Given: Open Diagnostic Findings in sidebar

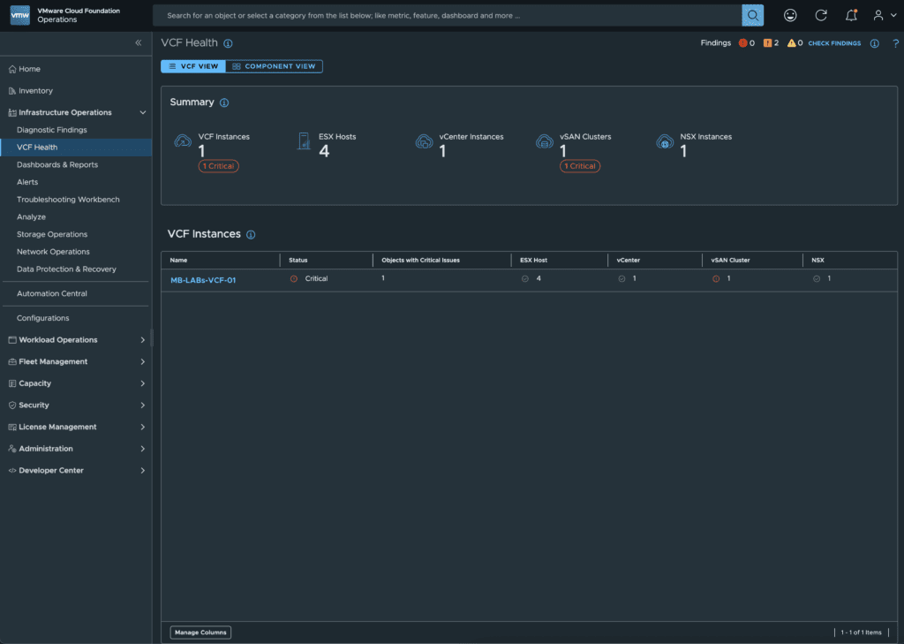Looking at the screenshot, I should [x=52, y=130].
